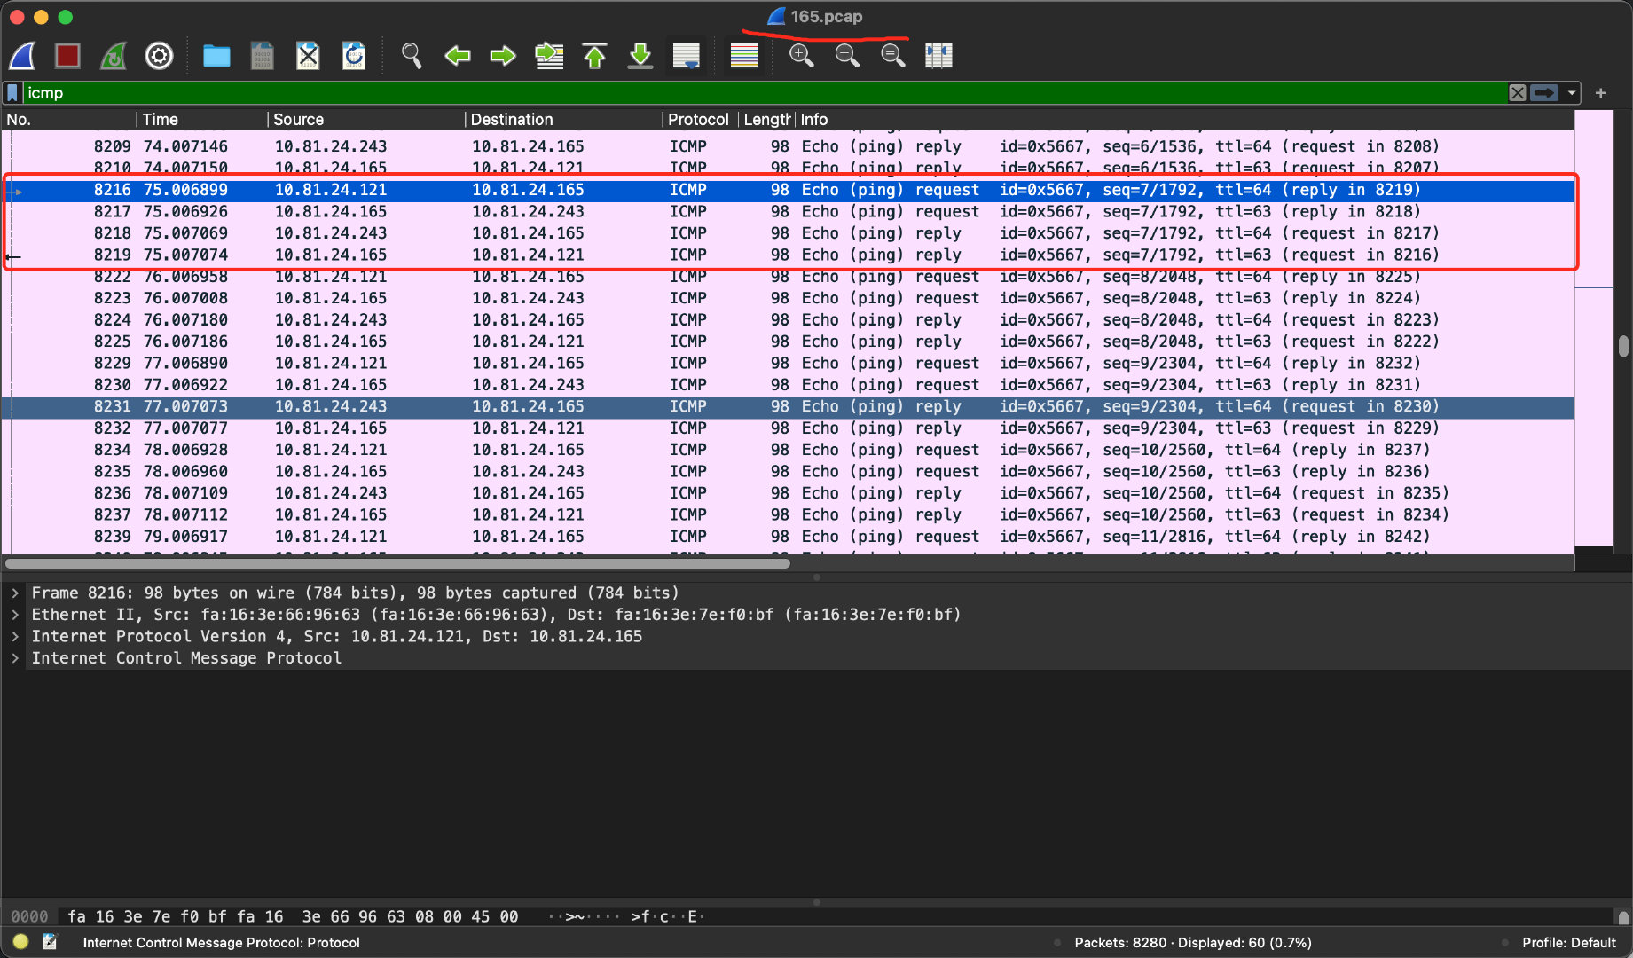Toggle packet coloring rules

743,56
